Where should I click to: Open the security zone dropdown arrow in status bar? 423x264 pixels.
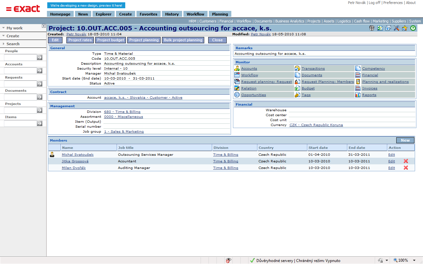(387, 260)
